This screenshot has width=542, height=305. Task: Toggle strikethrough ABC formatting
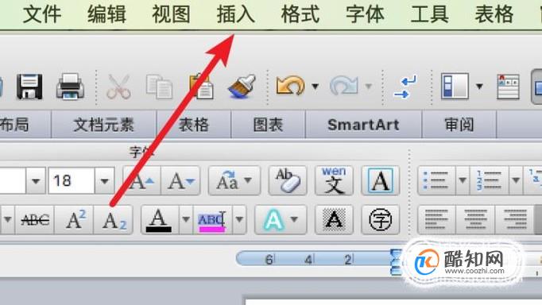(35, 220)
